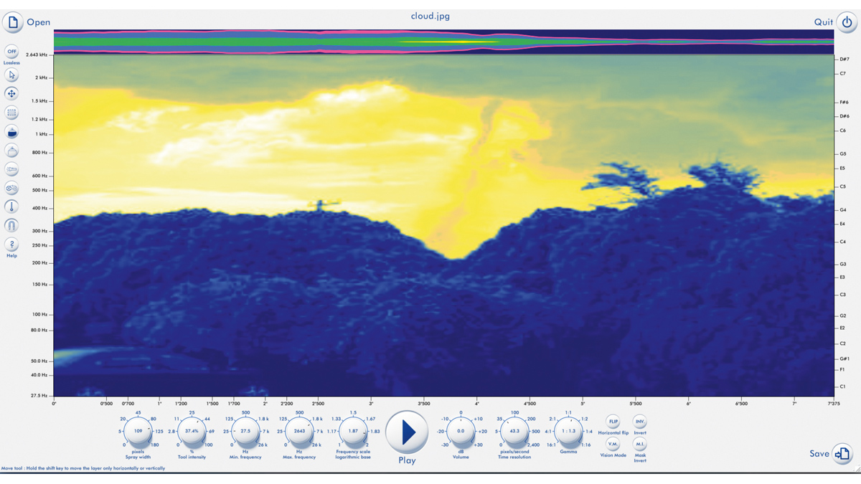Click the Frequency scale logarithmic base knob

353,432
